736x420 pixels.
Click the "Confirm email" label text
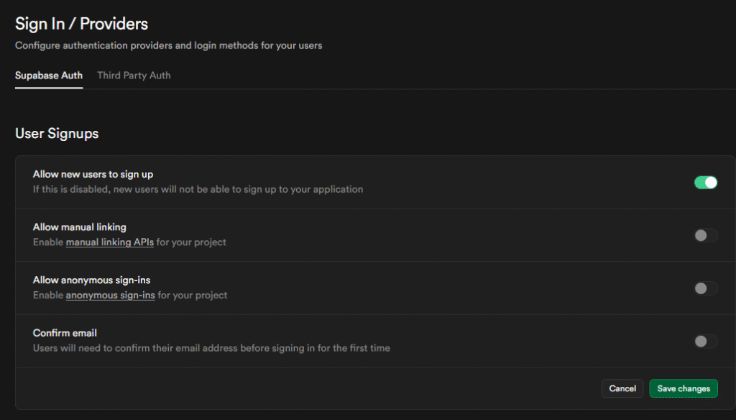pyautogui.click(x=65, y=333)
